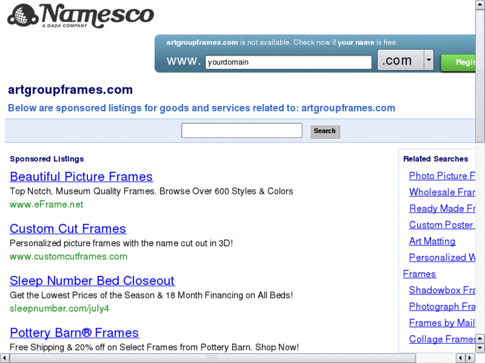Click the Get the Lowest Prices description
485x363 pixels.
click(x=151, y=295)
